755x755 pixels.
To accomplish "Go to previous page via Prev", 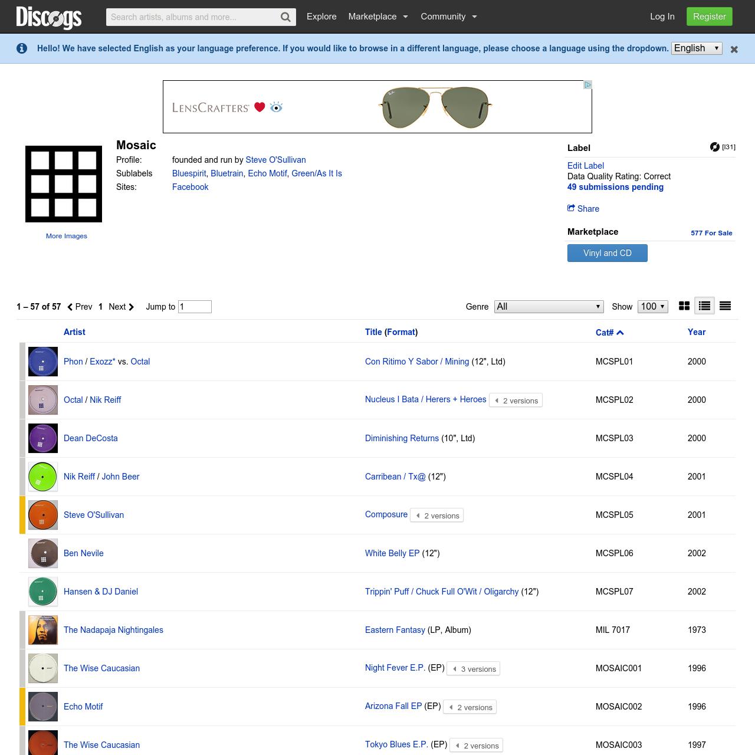I will pos(80,307).
